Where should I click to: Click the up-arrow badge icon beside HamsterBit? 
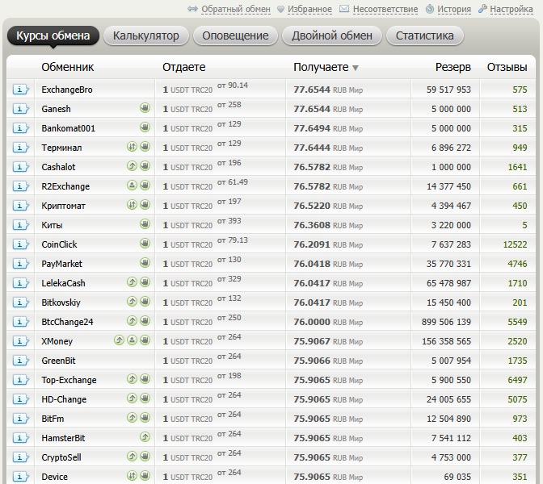click(145, 437)
